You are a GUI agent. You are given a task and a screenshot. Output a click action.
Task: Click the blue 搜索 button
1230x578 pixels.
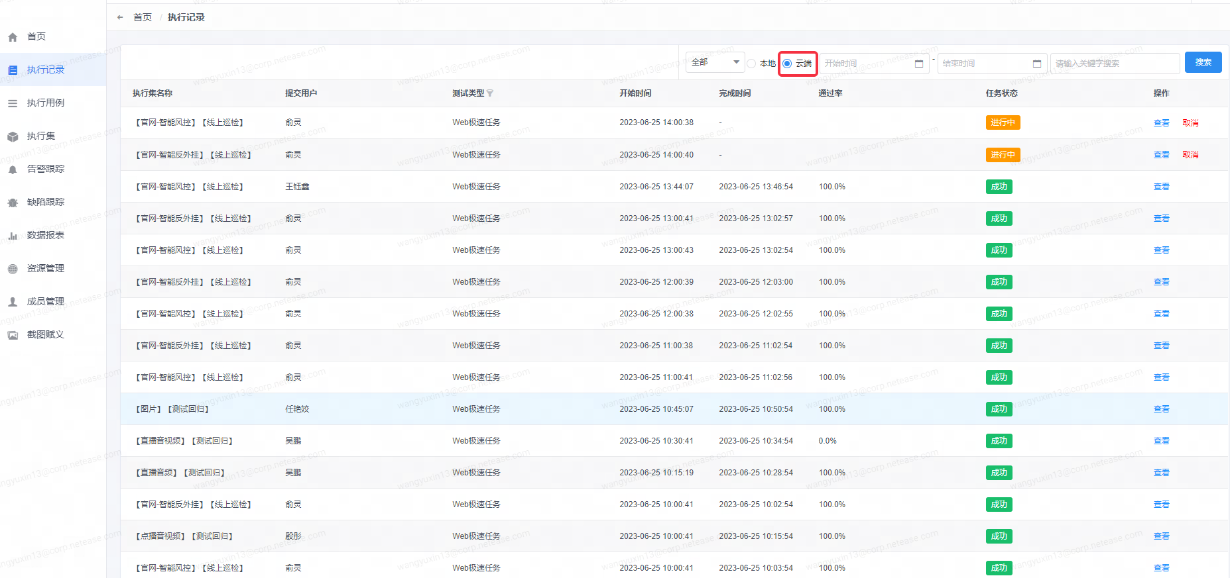1203,62
